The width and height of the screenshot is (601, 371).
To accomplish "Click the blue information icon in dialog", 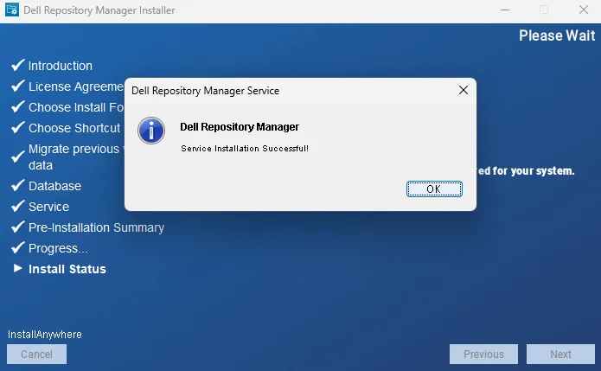I will [x=151, y=131].
